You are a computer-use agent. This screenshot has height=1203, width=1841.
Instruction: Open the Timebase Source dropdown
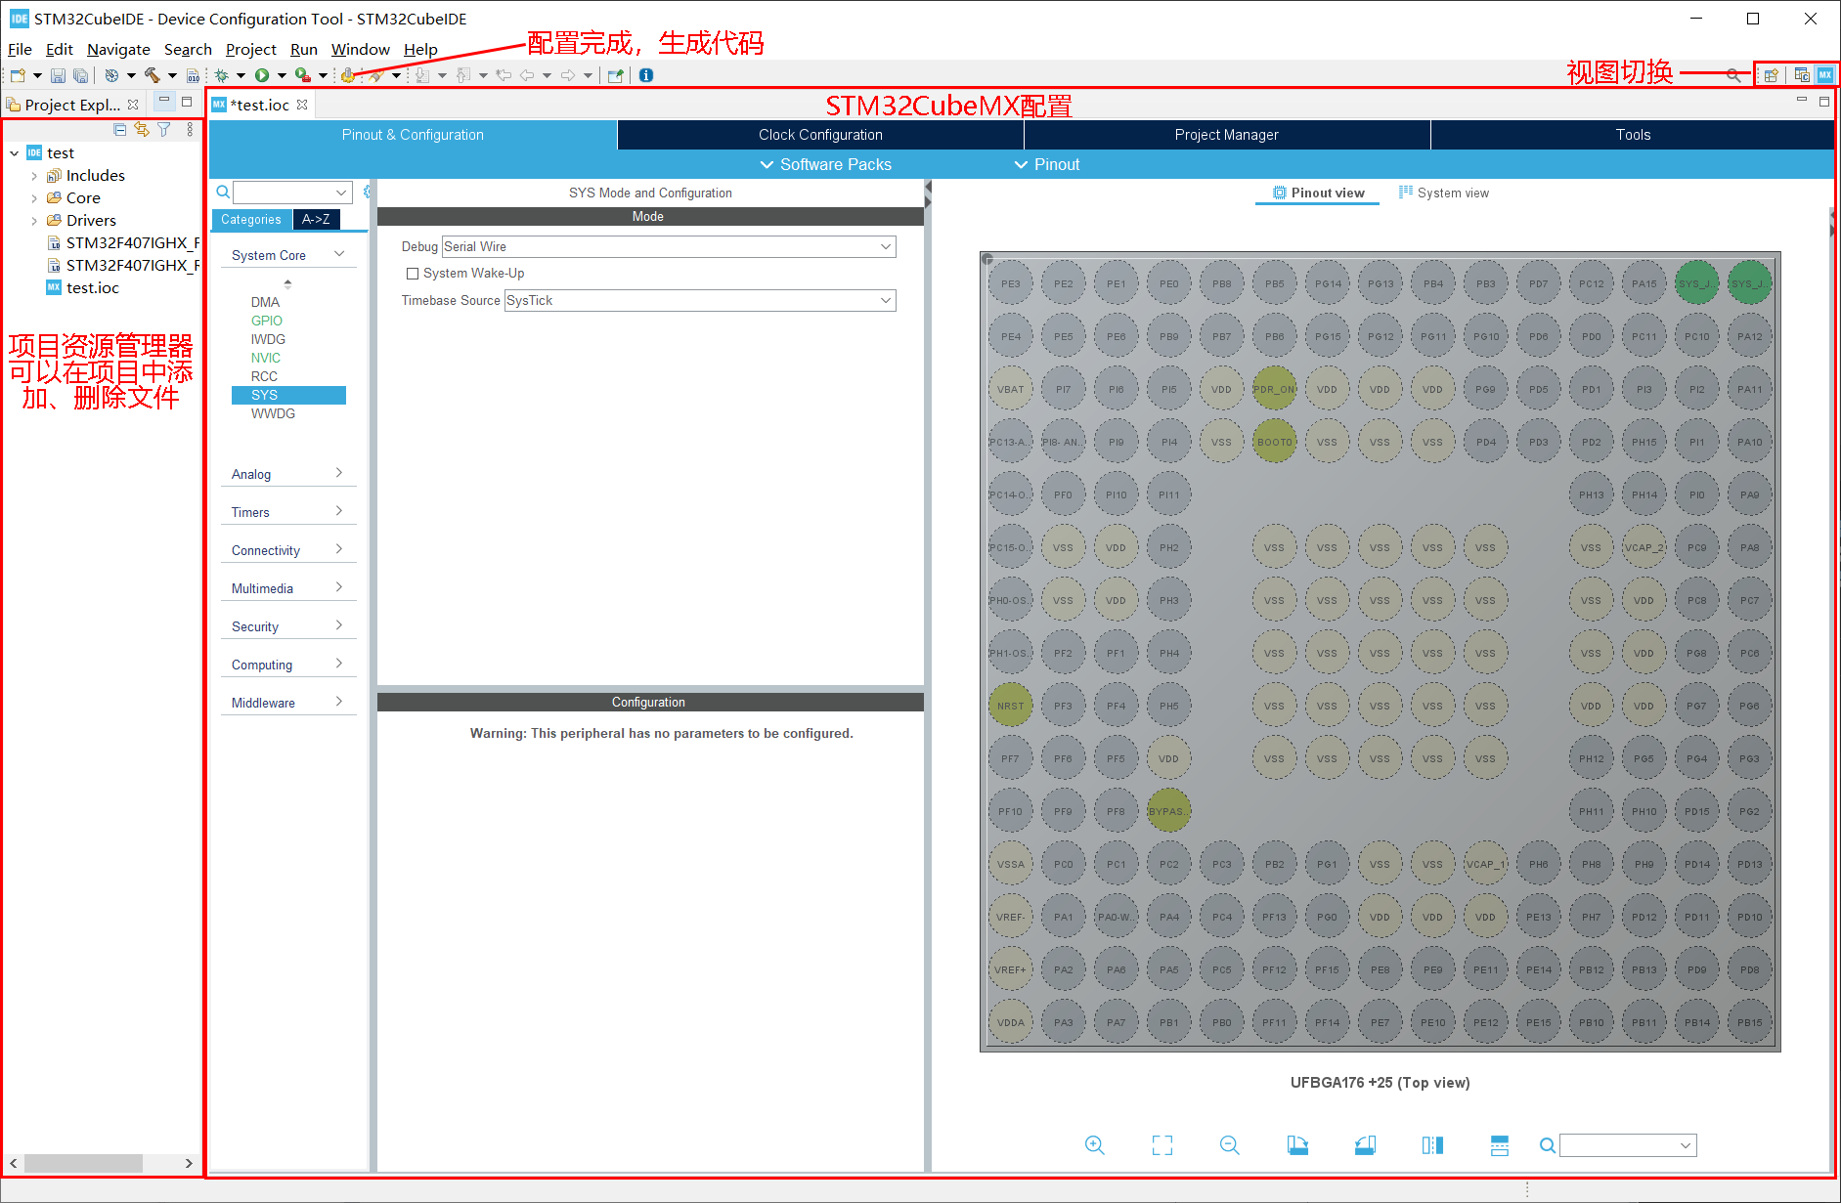click(700, 300)
